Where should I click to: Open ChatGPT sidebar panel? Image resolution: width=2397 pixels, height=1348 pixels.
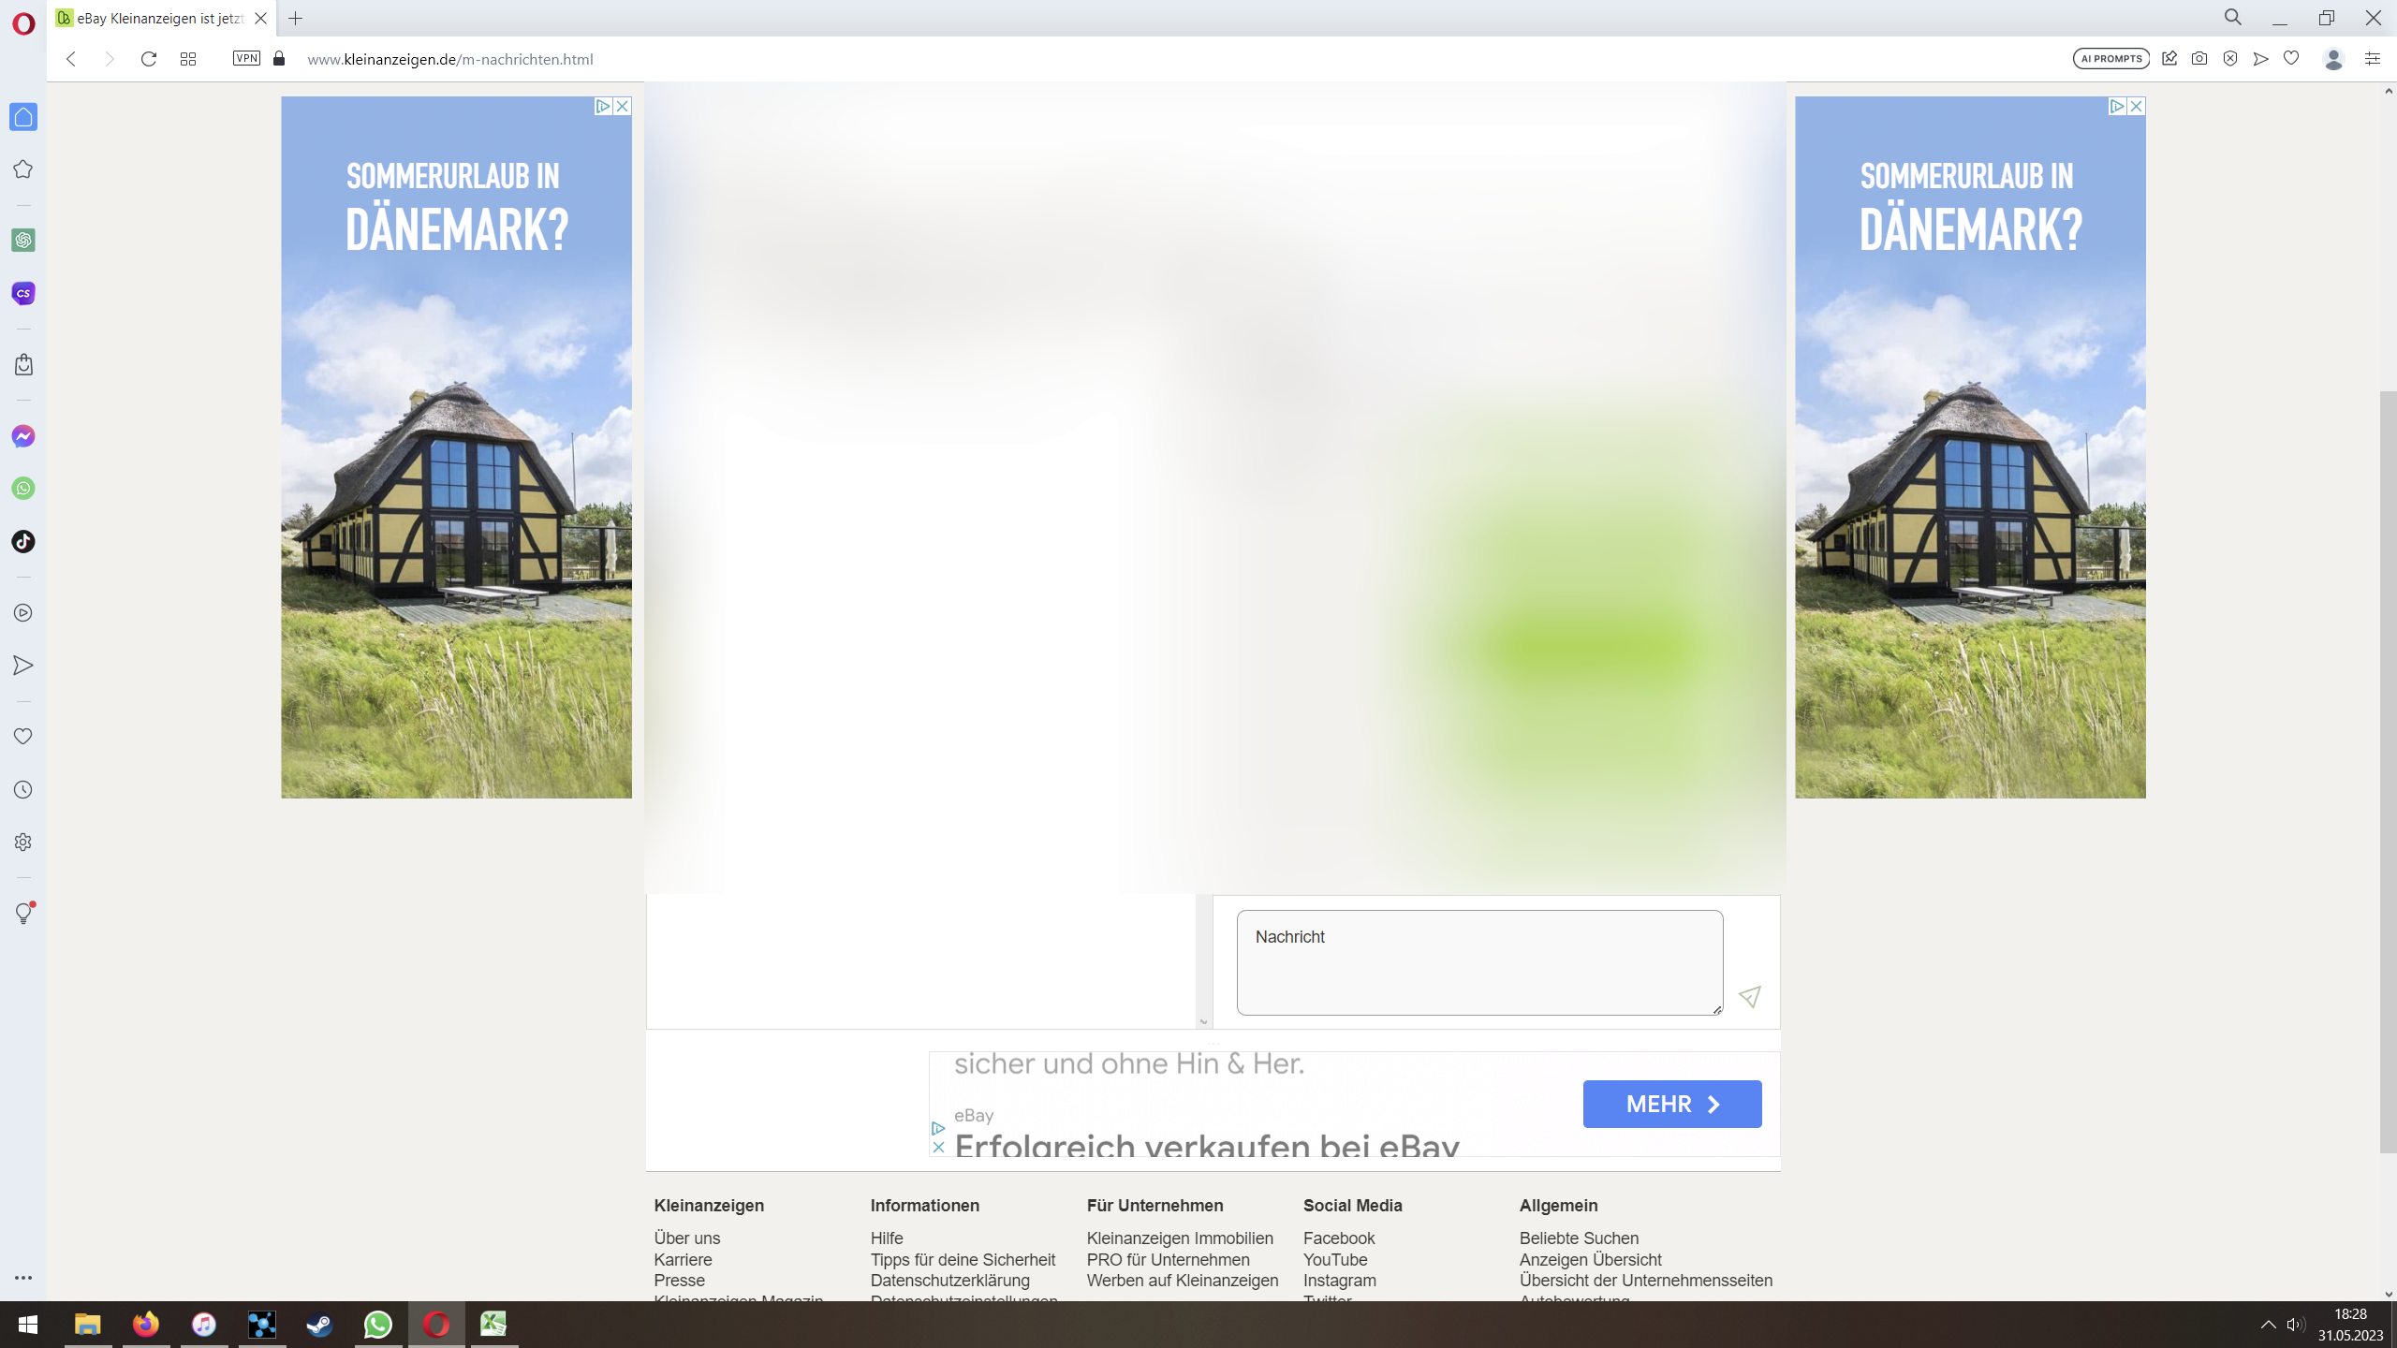[x=23, y=241]
